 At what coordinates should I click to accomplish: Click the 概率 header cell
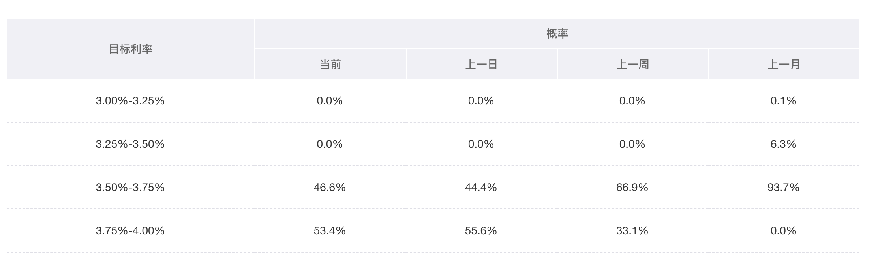557,33
